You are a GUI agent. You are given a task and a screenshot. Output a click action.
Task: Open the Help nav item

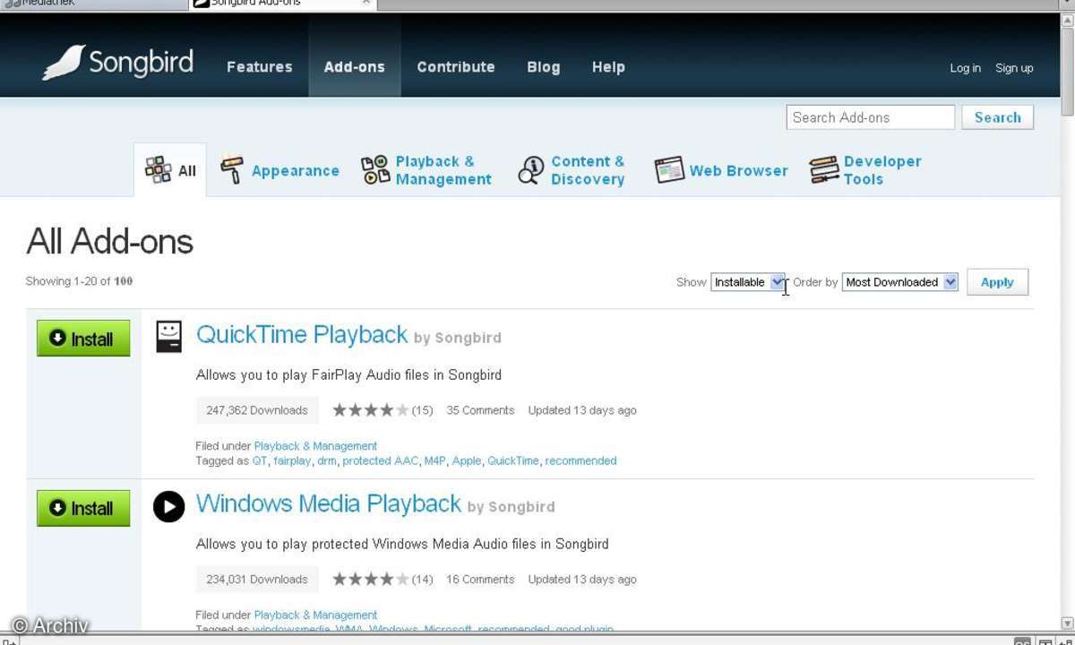point(608,67)
